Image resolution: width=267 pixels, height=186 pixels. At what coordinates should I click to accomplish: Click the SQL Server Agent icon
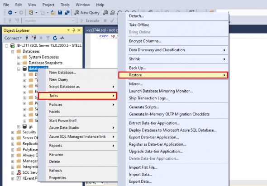click(19, 172)
